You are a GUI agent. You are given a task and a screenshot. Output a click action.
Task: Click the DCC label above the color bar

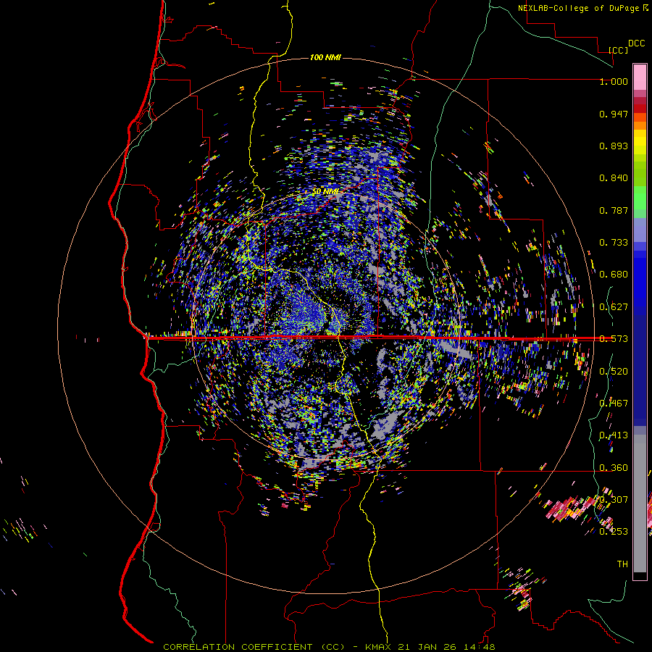[x=636, y=43]
